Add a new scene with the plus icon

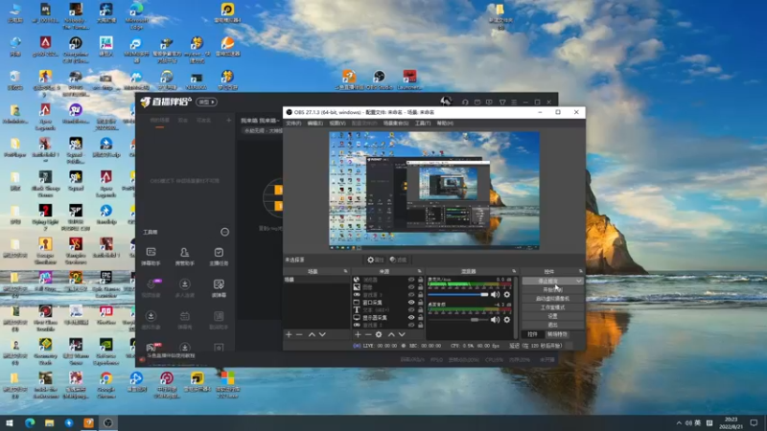point(289,334)
